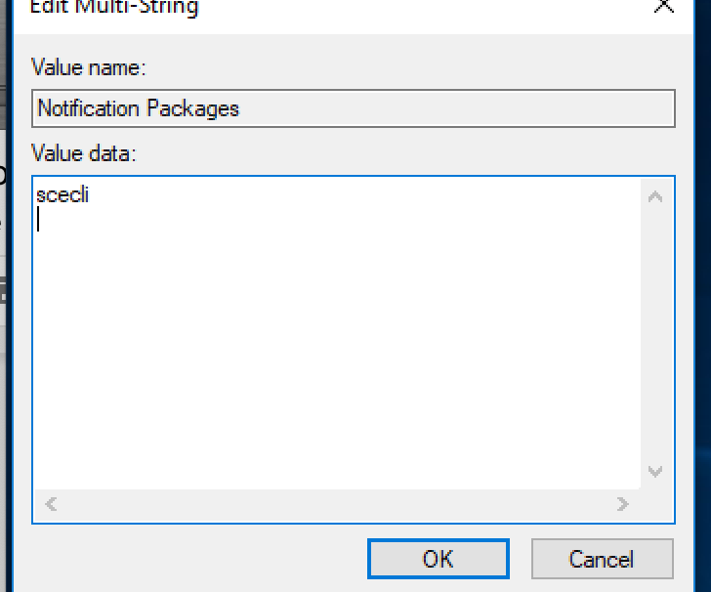Screen dimensions: 711x592
Task: Click the "Value name:" label
Action: (x=89, y=68)
